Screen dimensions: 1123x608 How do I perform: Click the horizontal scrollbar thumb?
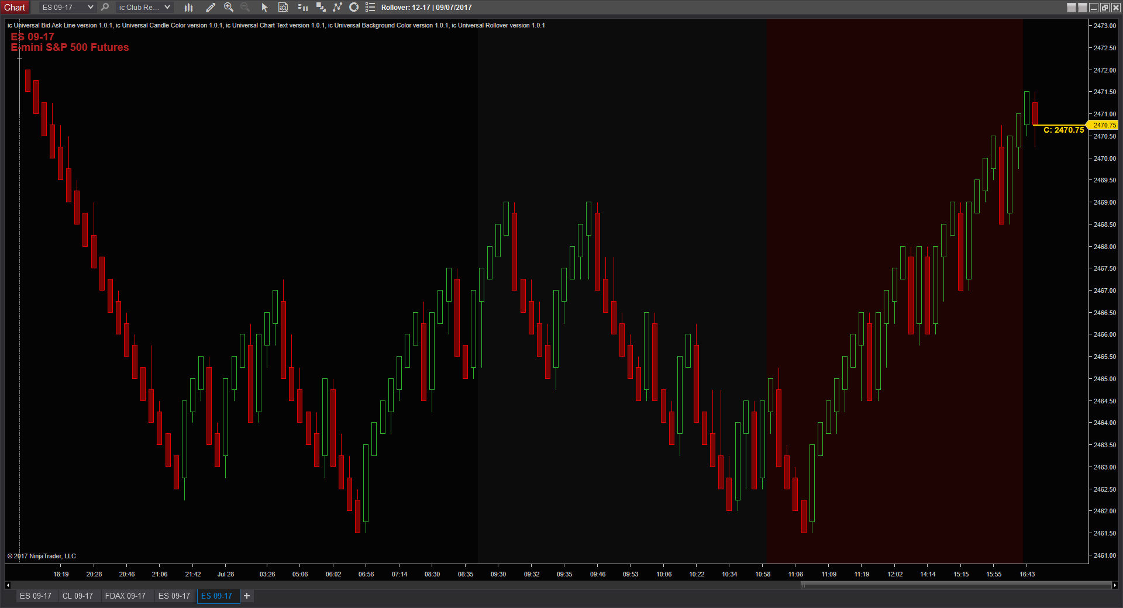pyautogui.click(x=956, y=585)
